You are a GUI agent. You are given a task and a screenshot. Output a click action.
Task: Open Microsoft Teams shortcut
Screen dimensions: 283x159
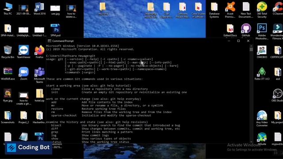coord(39,75)
